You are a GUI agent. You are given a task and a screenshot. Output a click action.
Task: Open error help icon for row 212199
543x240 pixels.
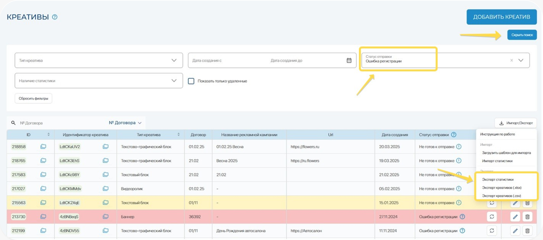pyautogui.click(x=463, y=231)
